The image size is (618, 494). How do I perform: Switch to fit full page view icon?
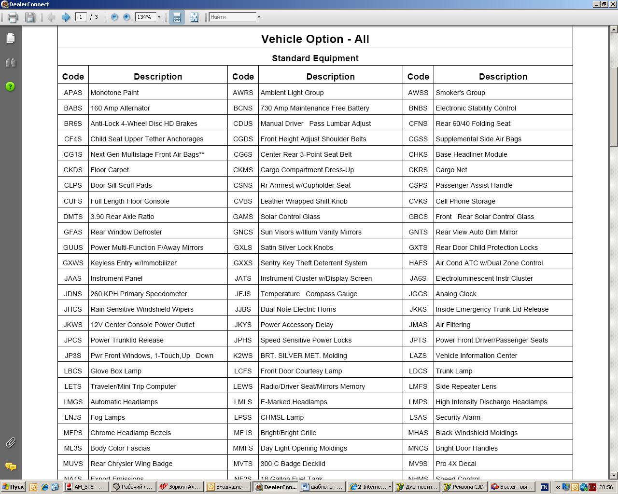click(194, 17)
